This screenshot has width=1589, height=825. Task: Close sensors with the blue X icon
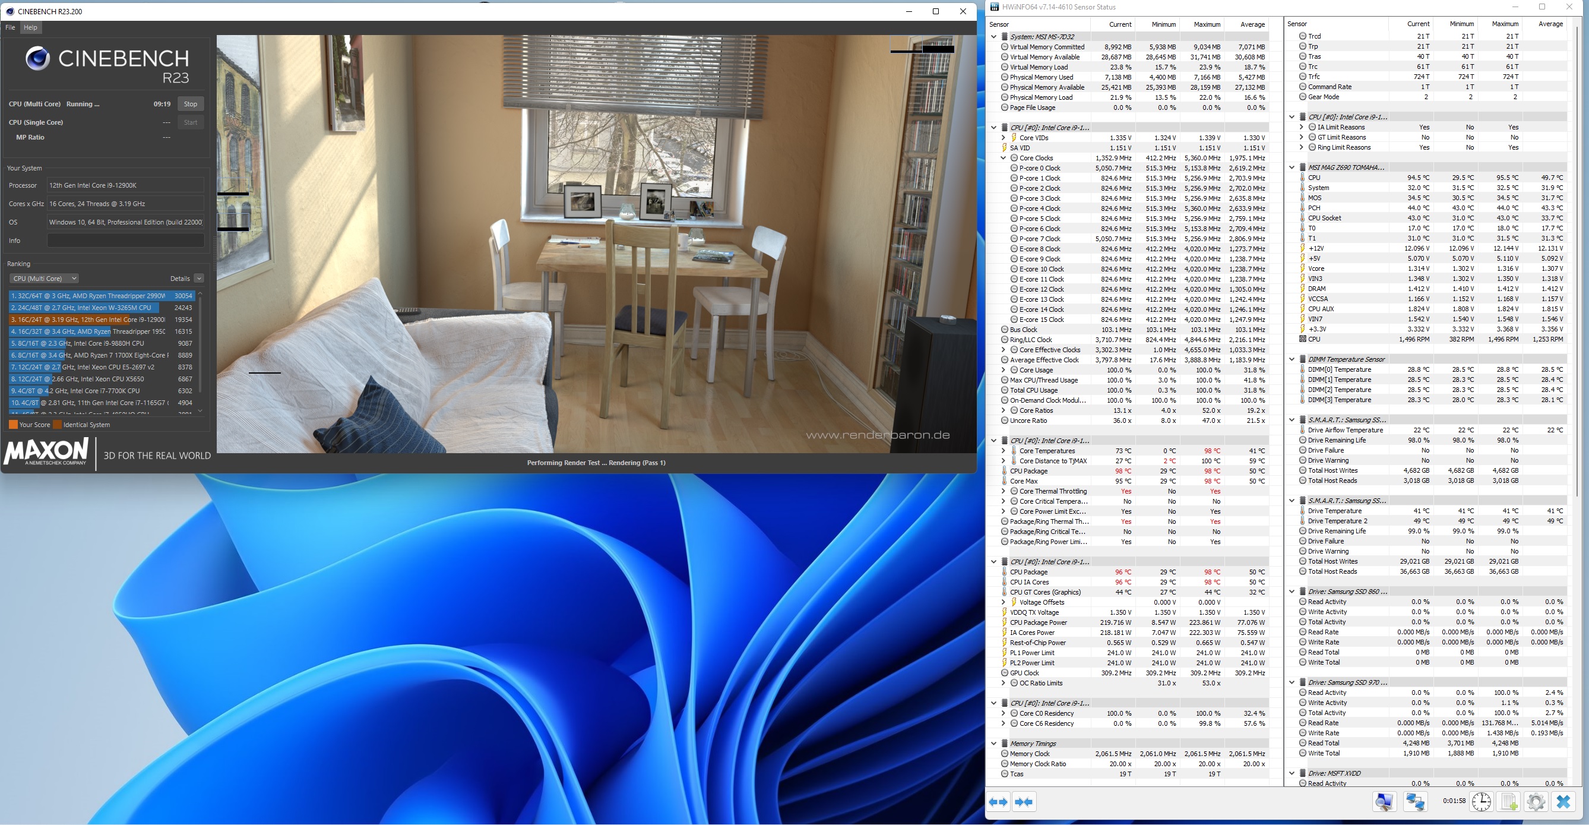1563,802
